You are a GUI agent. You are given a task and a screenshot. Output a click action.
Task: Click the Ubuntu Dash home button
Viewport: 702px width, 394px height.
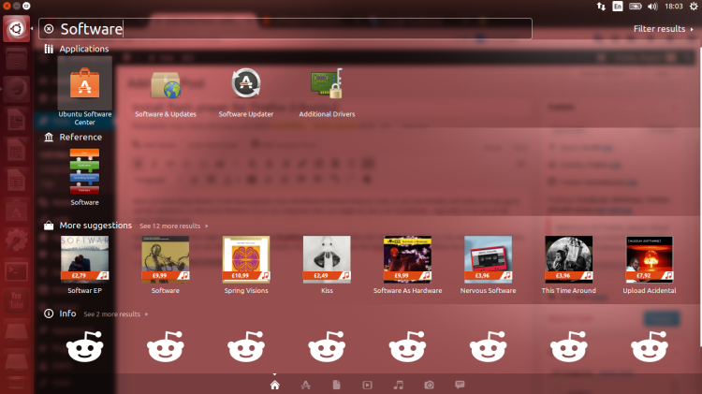(16, 29)
